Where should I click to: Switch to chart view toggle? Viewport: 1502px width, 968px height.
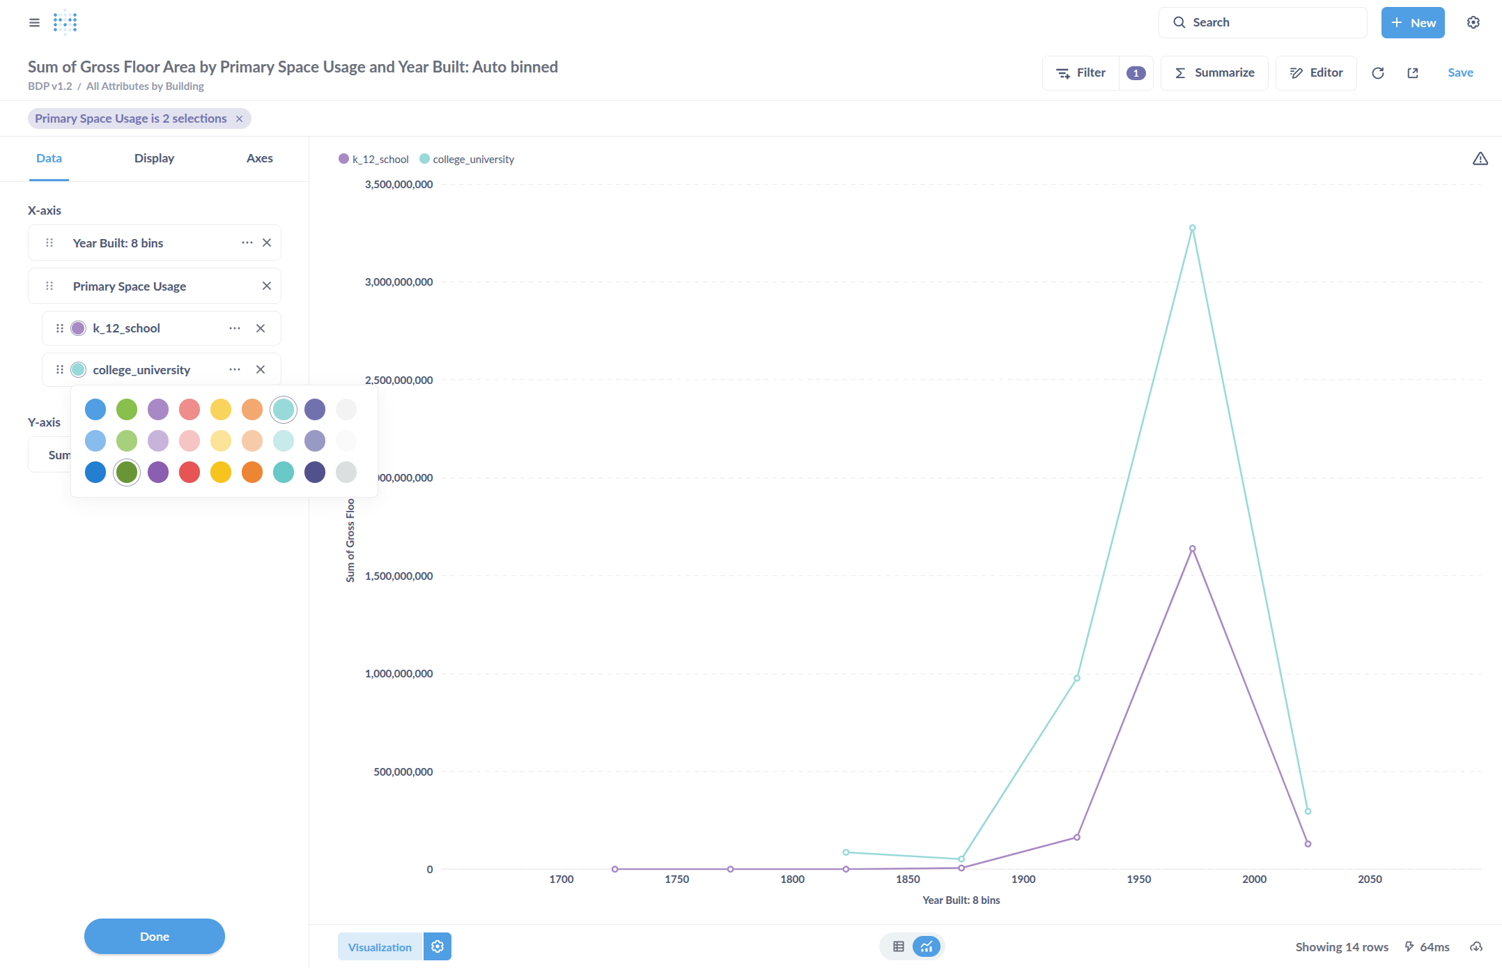(926, 946)
